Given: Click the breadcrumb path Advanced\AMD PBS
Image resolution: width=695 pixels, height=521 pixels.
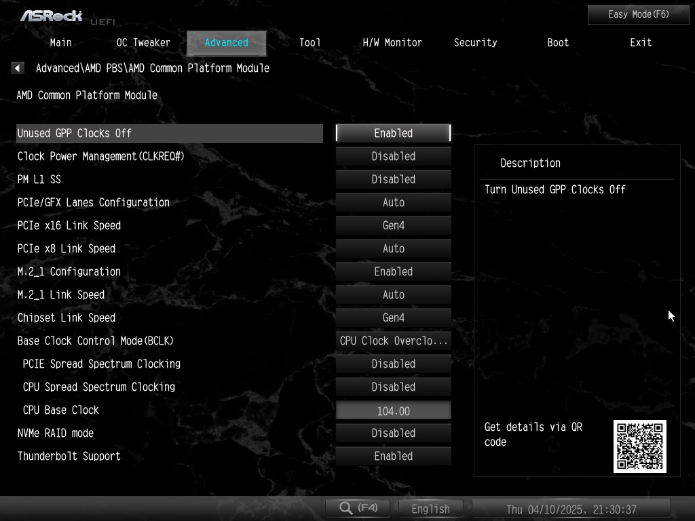Looking at the screenshot, I should click(x=81, y=69).
